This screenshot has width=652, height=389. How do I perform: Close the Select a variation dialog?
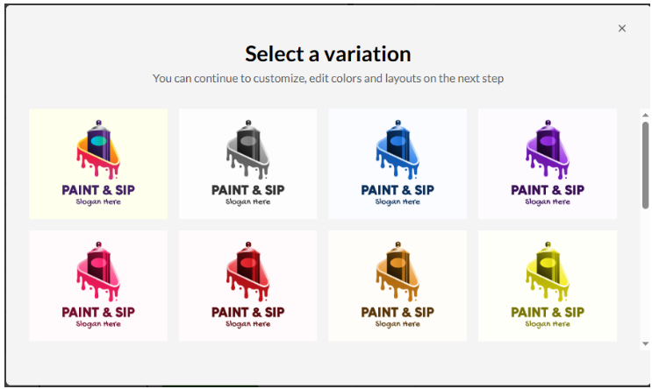621,28
